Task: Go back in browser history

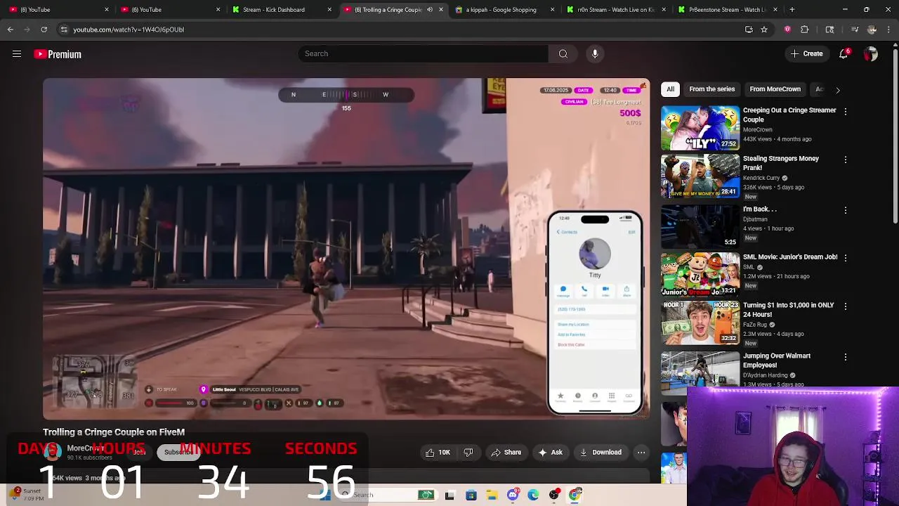Action: (10, 30)
